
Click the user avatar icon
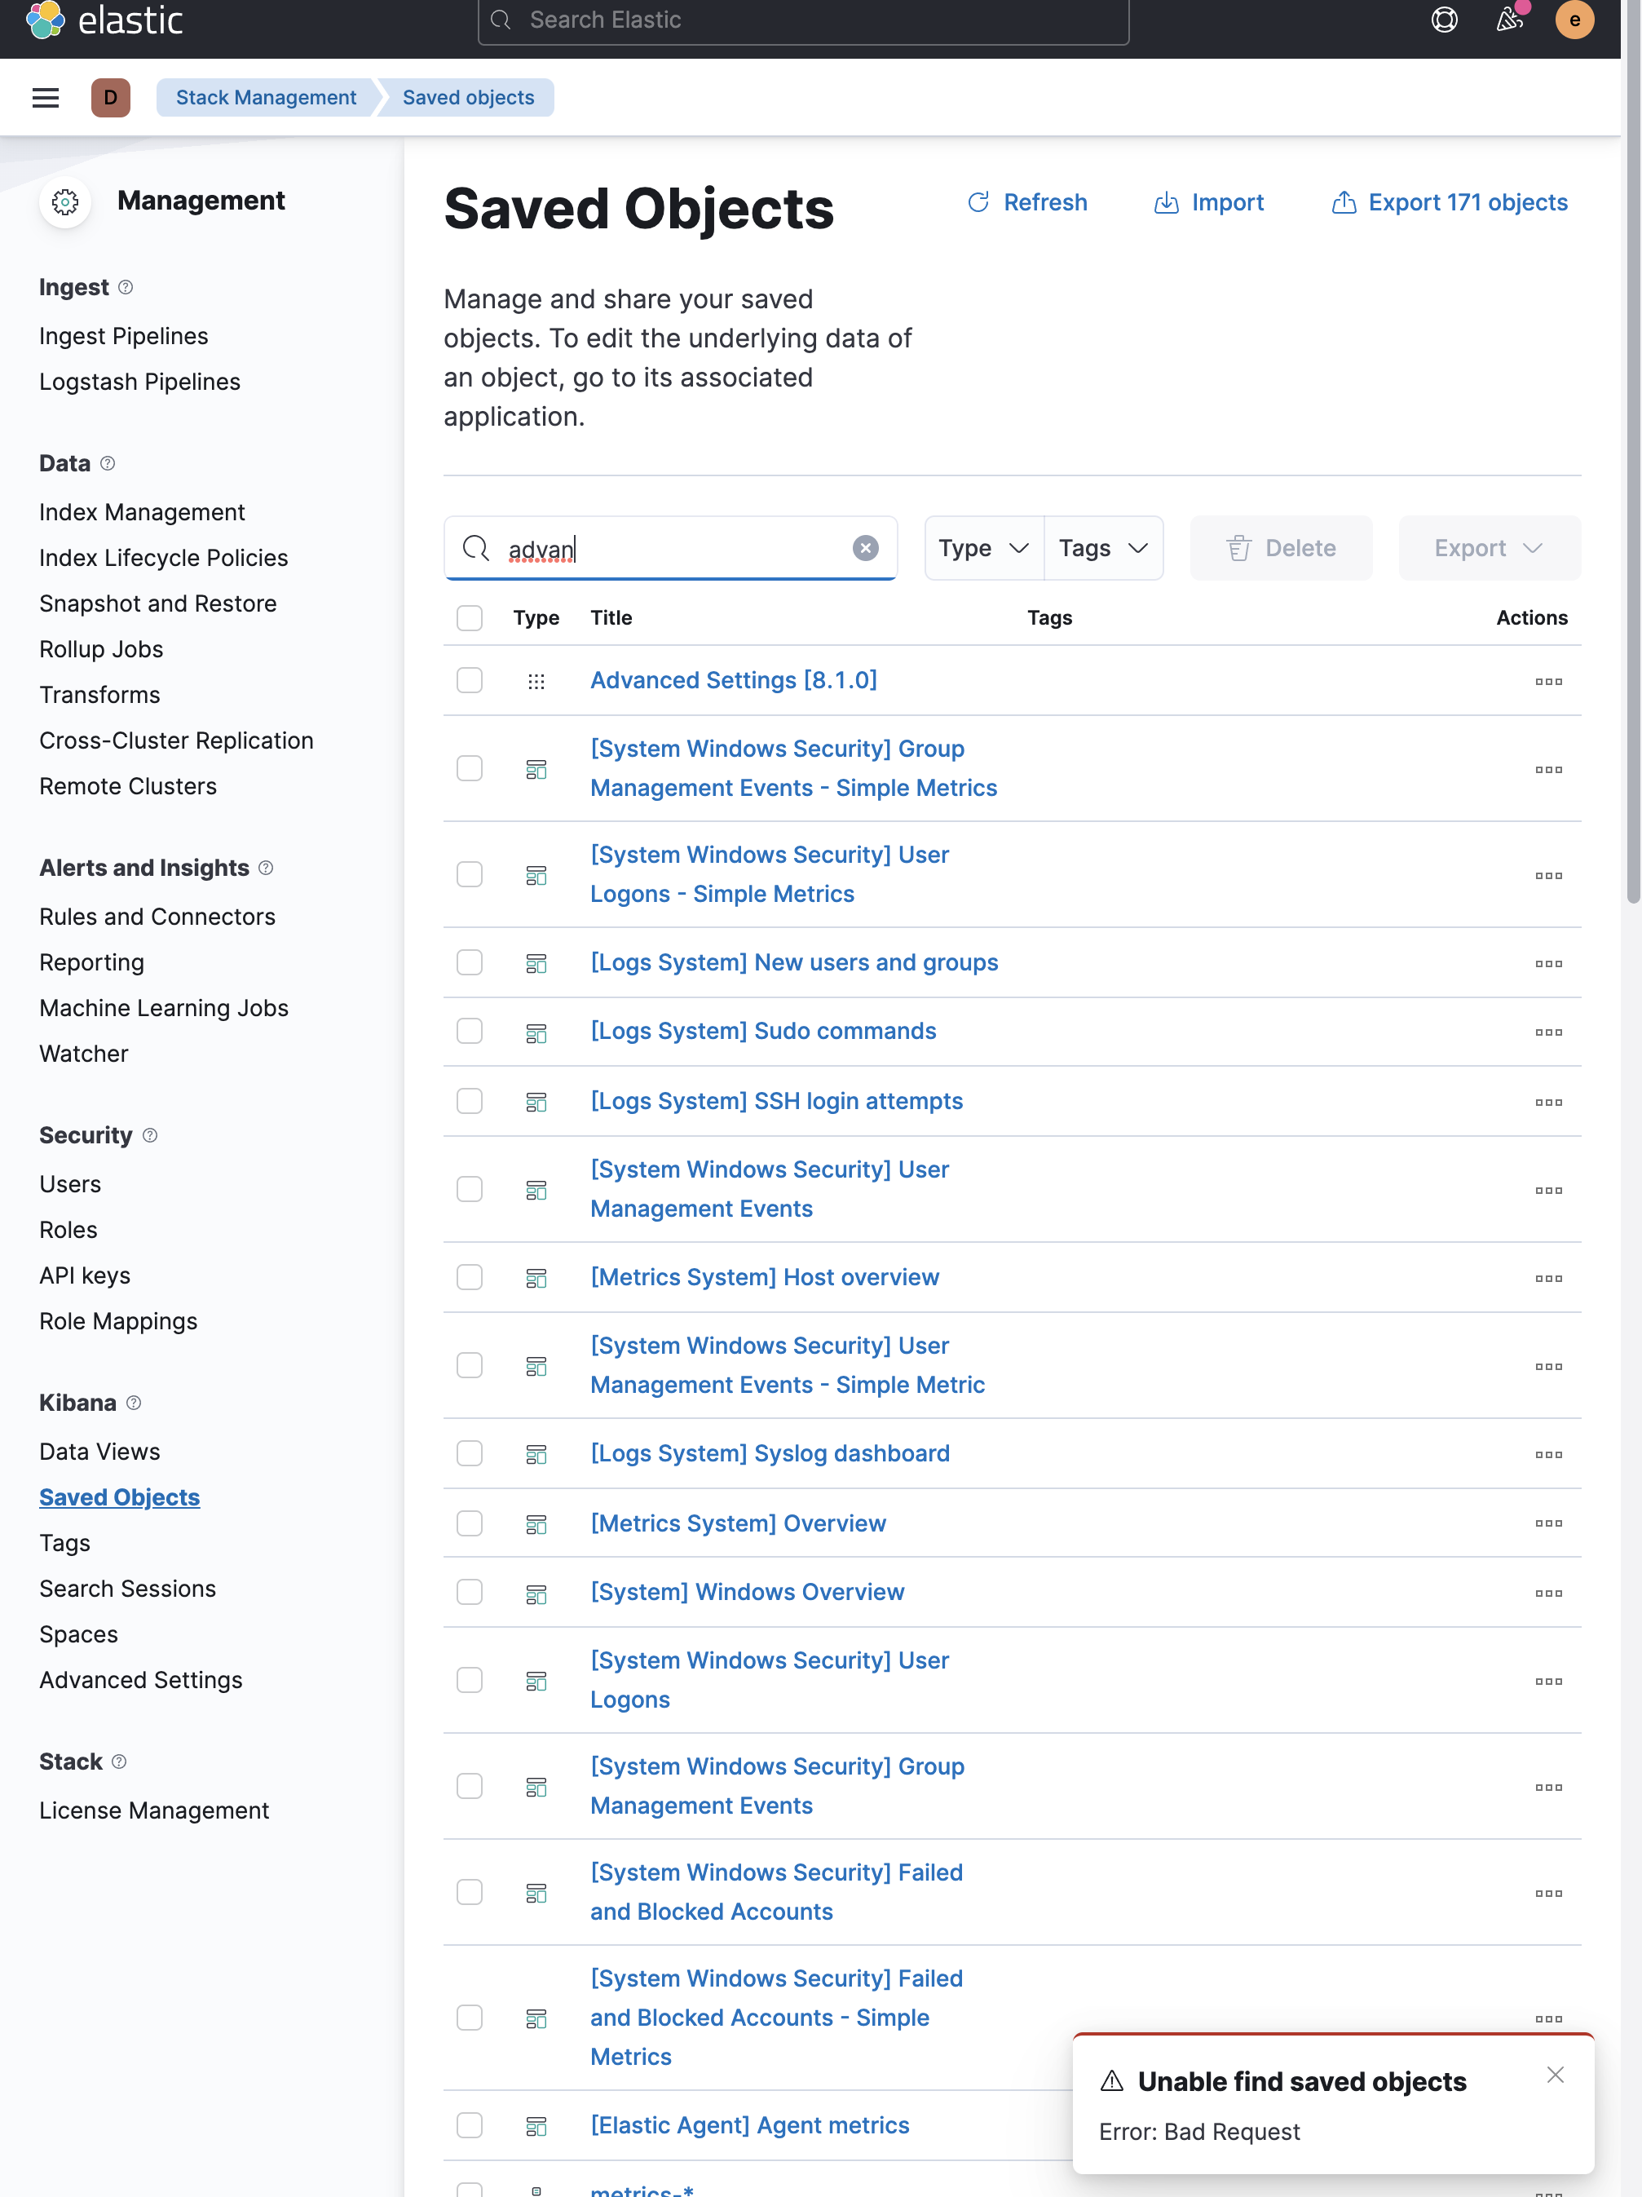[x=1574, y=20]
